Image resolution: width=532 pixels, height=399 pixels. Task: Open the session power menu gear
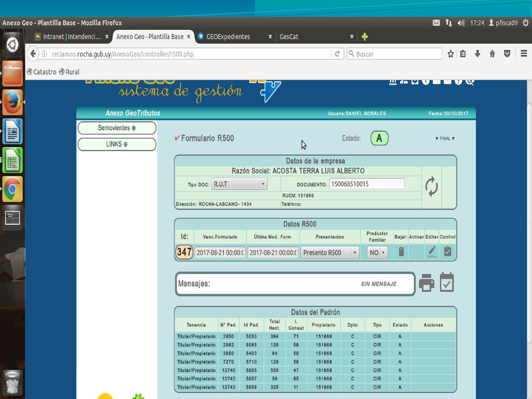[x=526, y=23]
